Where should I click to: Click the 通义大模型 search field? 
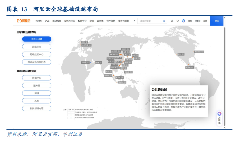(152, 21)
